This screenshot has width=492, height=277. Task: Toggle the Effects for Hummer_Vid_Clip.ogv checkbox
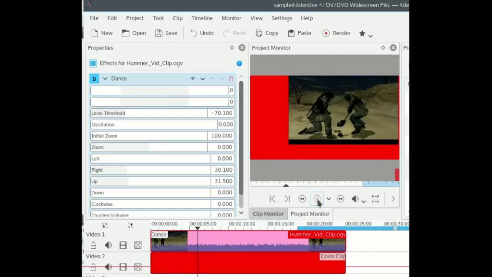point(93,63)
